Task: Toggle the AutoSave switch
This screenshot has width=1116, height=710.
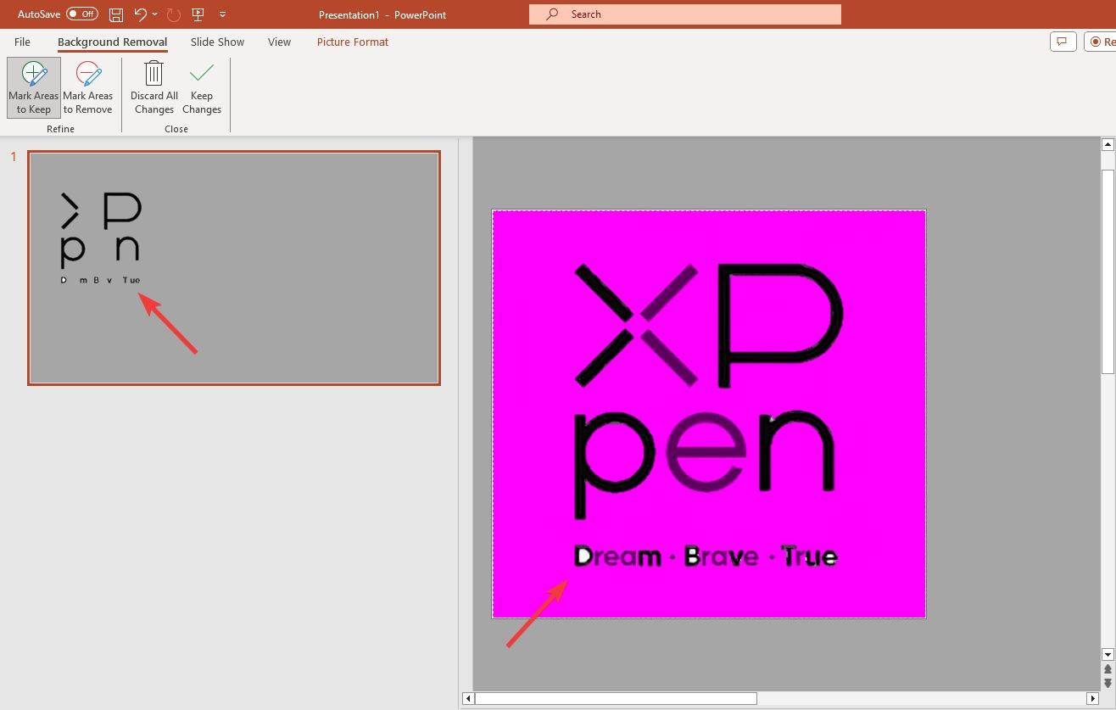Action: click(81, 14)
